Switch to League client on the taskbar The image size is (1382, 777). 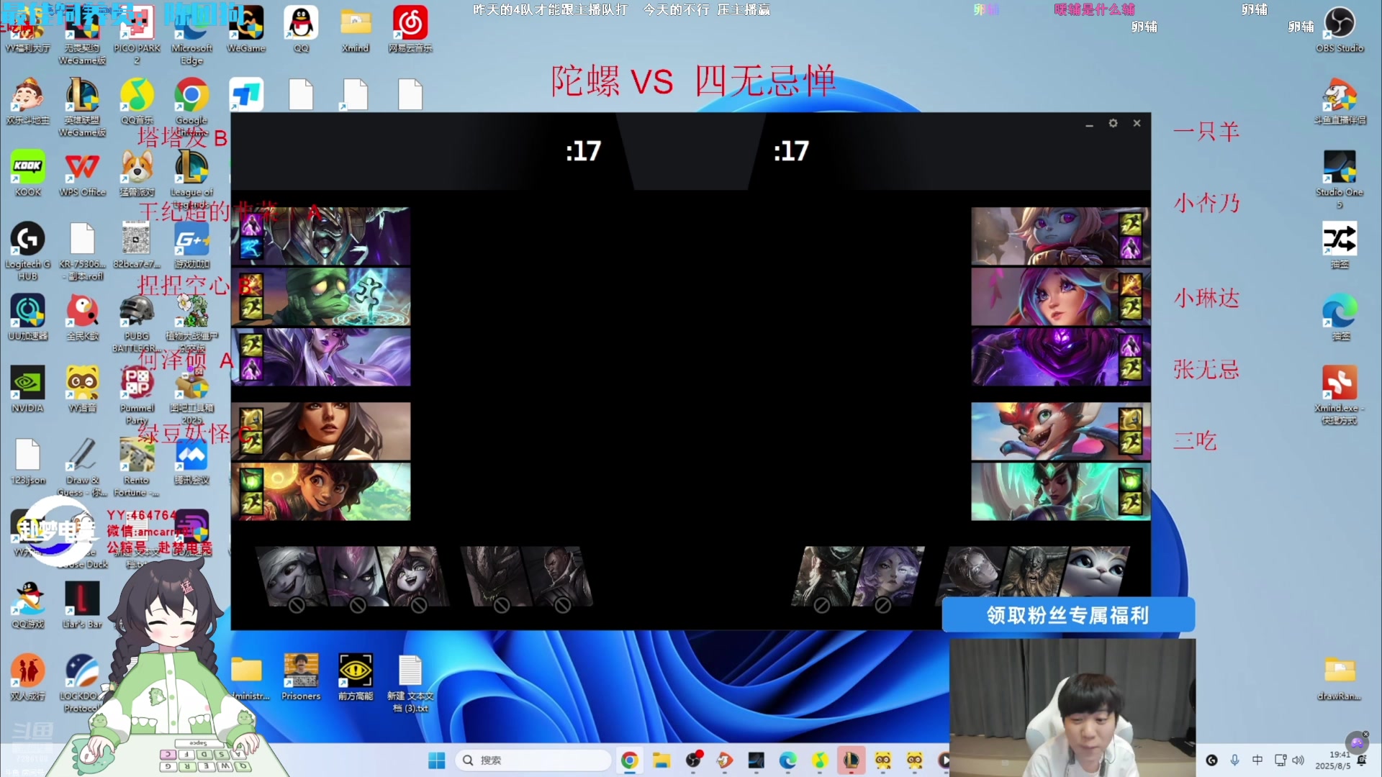(851, 760)
